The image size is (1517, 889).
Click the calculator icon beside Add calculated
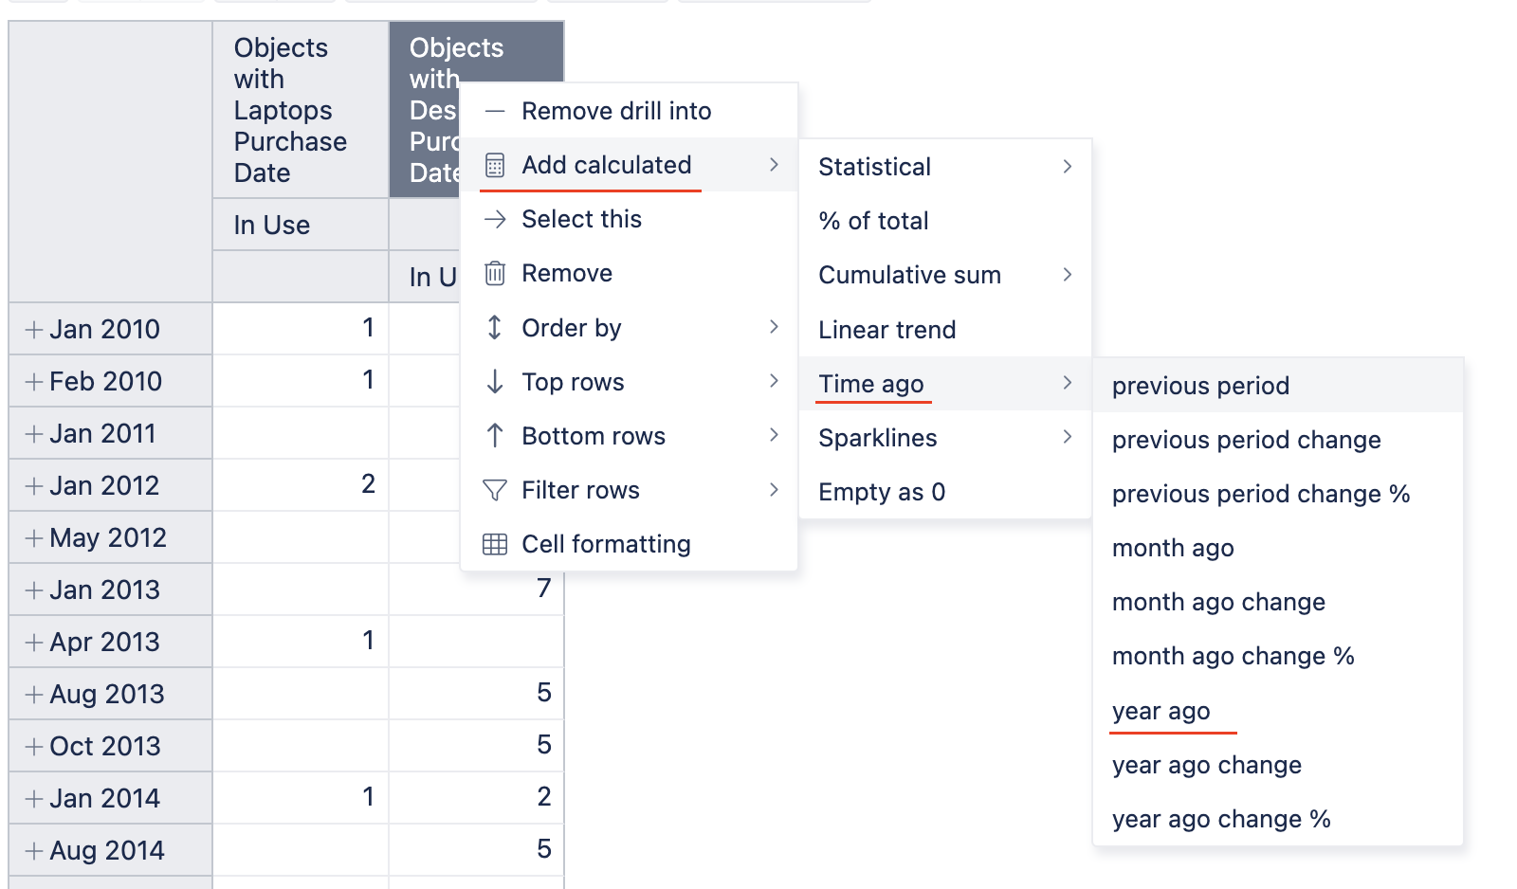[495, 165]
